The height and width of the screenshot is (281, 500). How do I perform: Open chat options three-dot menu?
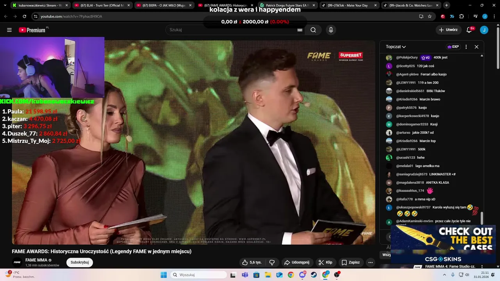466,47
